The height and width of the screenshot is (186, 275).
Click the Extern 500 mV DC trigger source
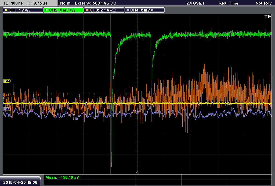tap(95, 3)
